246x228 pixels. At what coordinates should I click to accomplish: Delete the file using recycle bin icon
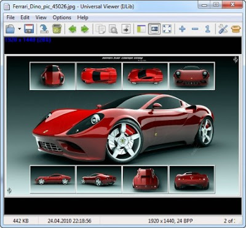pyautogui.click(x=57, y=29)
